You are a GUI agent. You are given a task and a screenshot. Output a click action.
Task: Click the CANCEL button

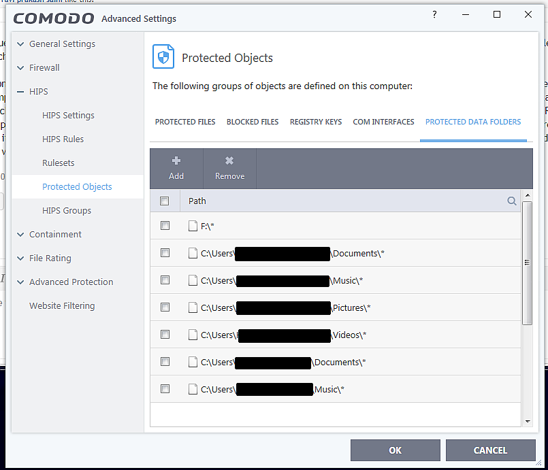coord(490,450)
